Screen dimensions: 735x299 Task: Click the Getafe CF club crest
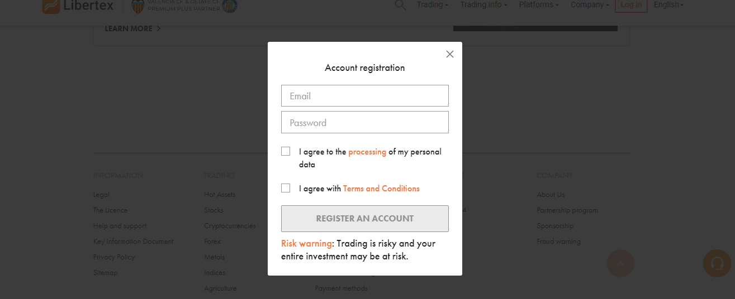[230, 6]
